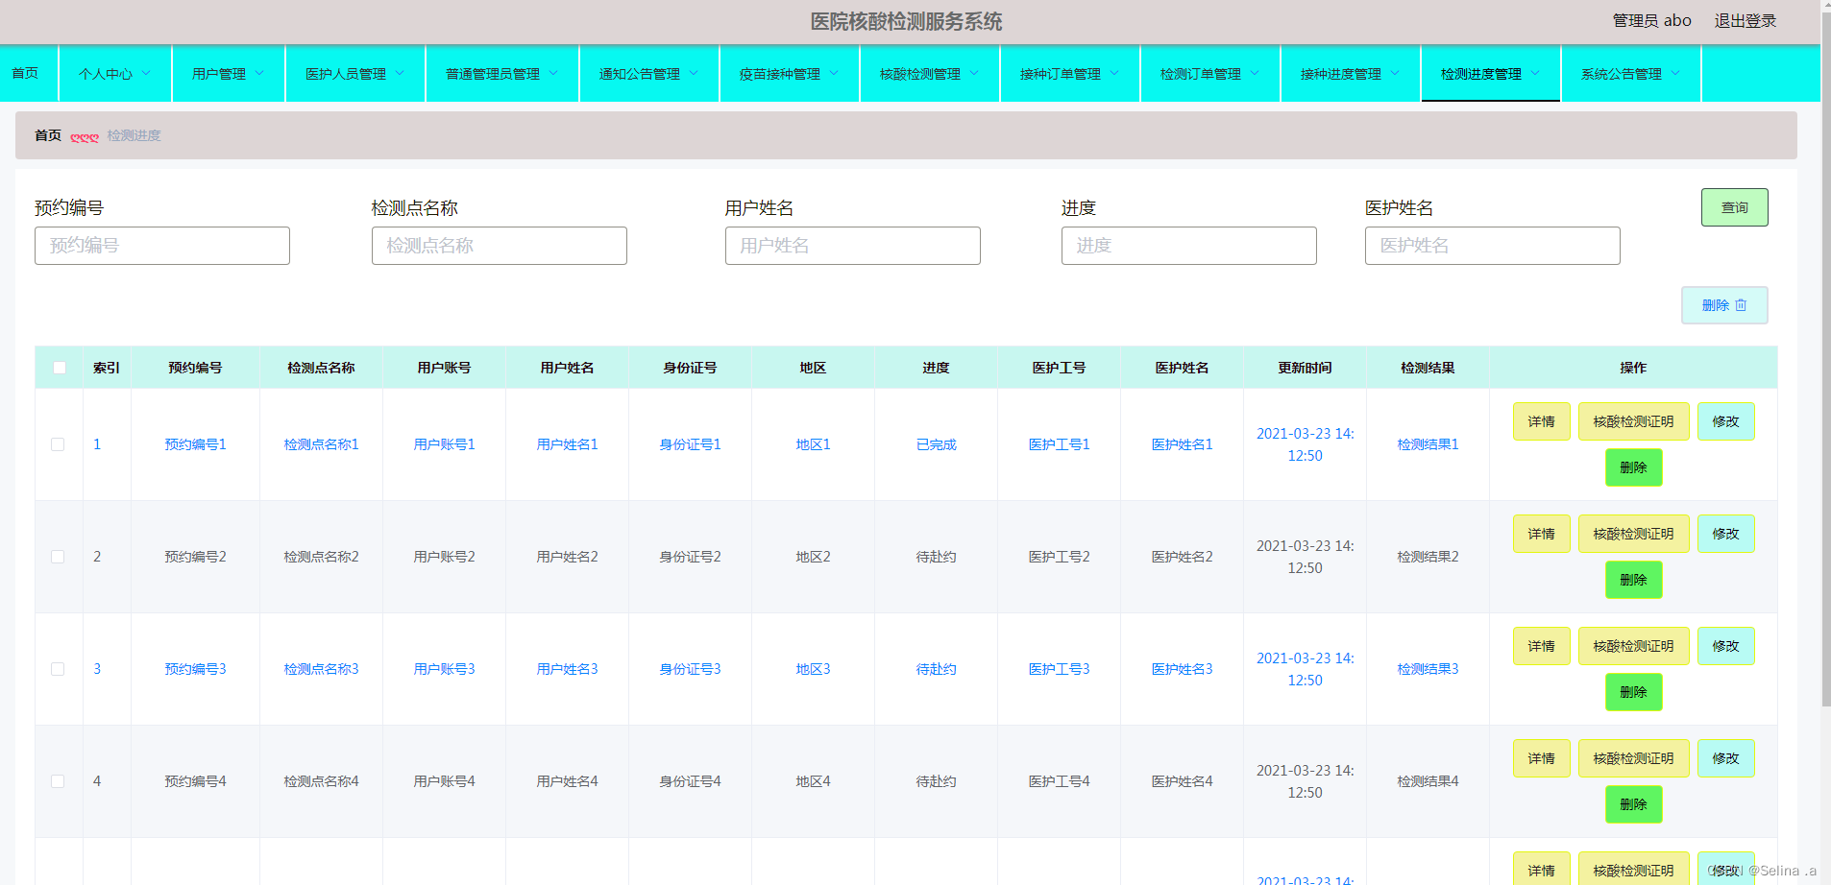Screen dimensions: 1831x885
Task: Expand the 系统公告管理 dropdown
Action: click(x=1623, y=73)
